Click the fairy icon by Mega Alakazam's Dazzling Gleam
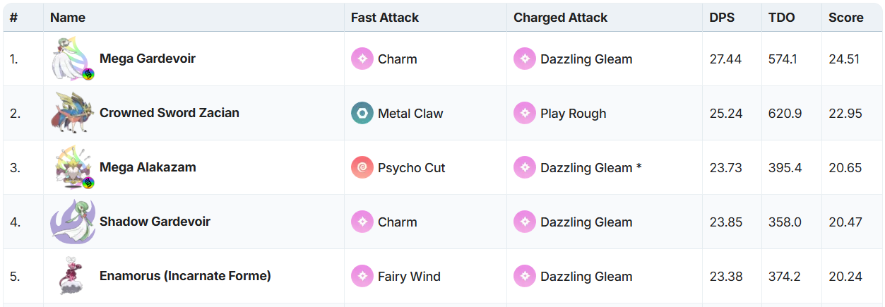This screenshot has width=885, height=307. point(525,168)
